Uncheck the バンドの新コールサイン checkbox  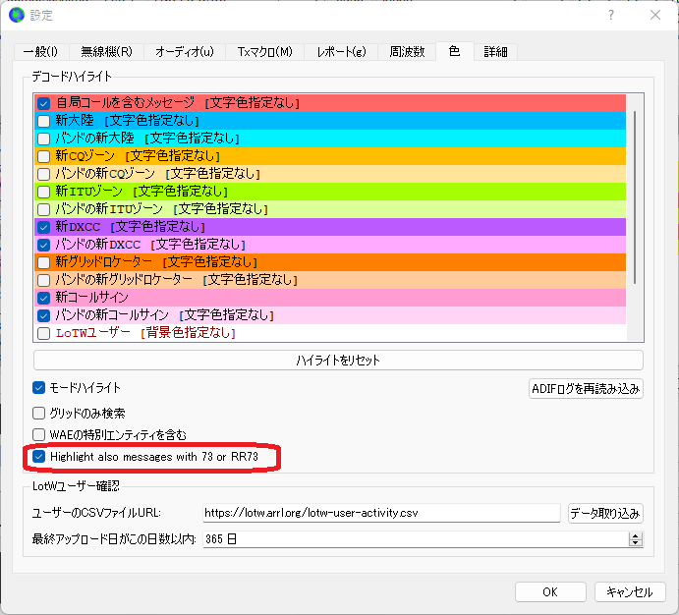[44, 315]
